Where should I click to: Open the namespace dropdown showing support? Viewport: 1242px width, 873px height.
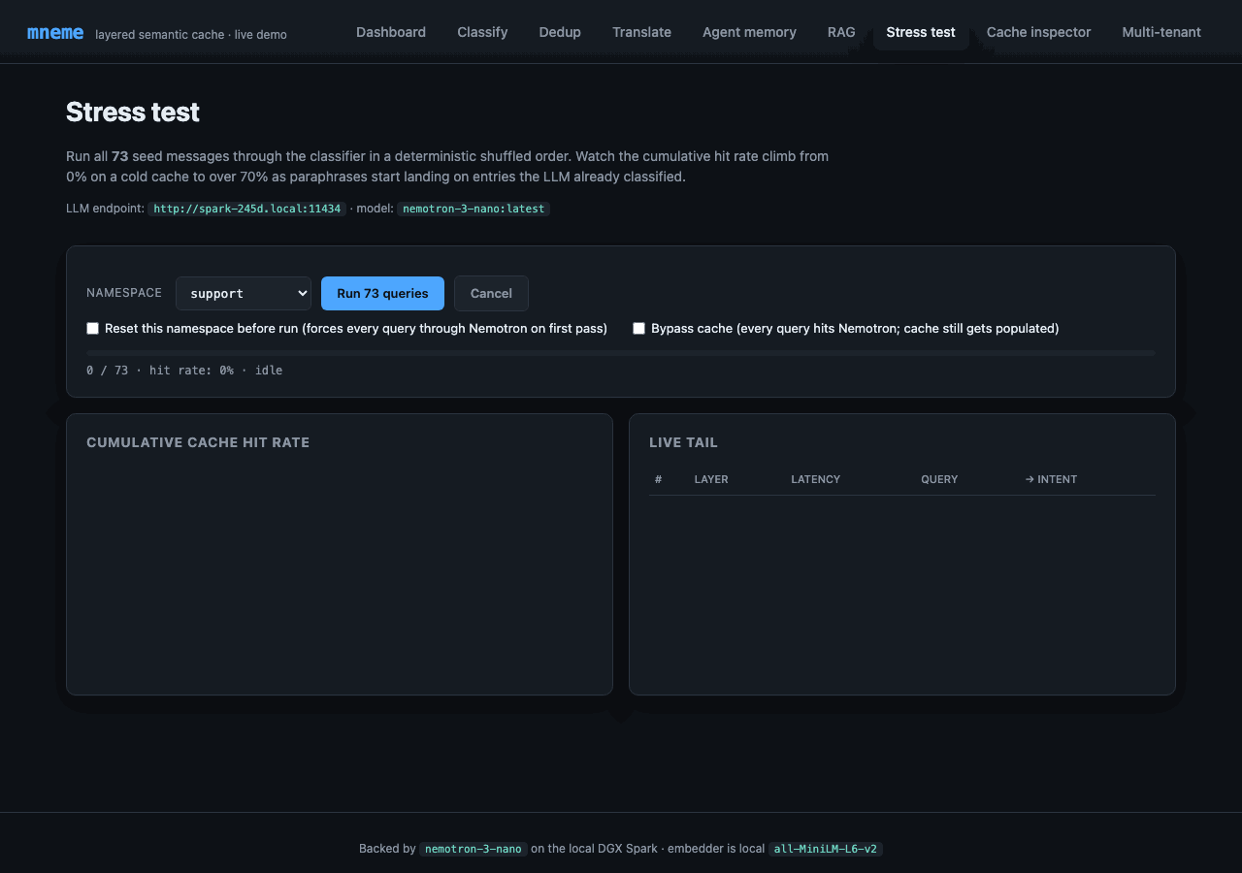tap(244, 293)
